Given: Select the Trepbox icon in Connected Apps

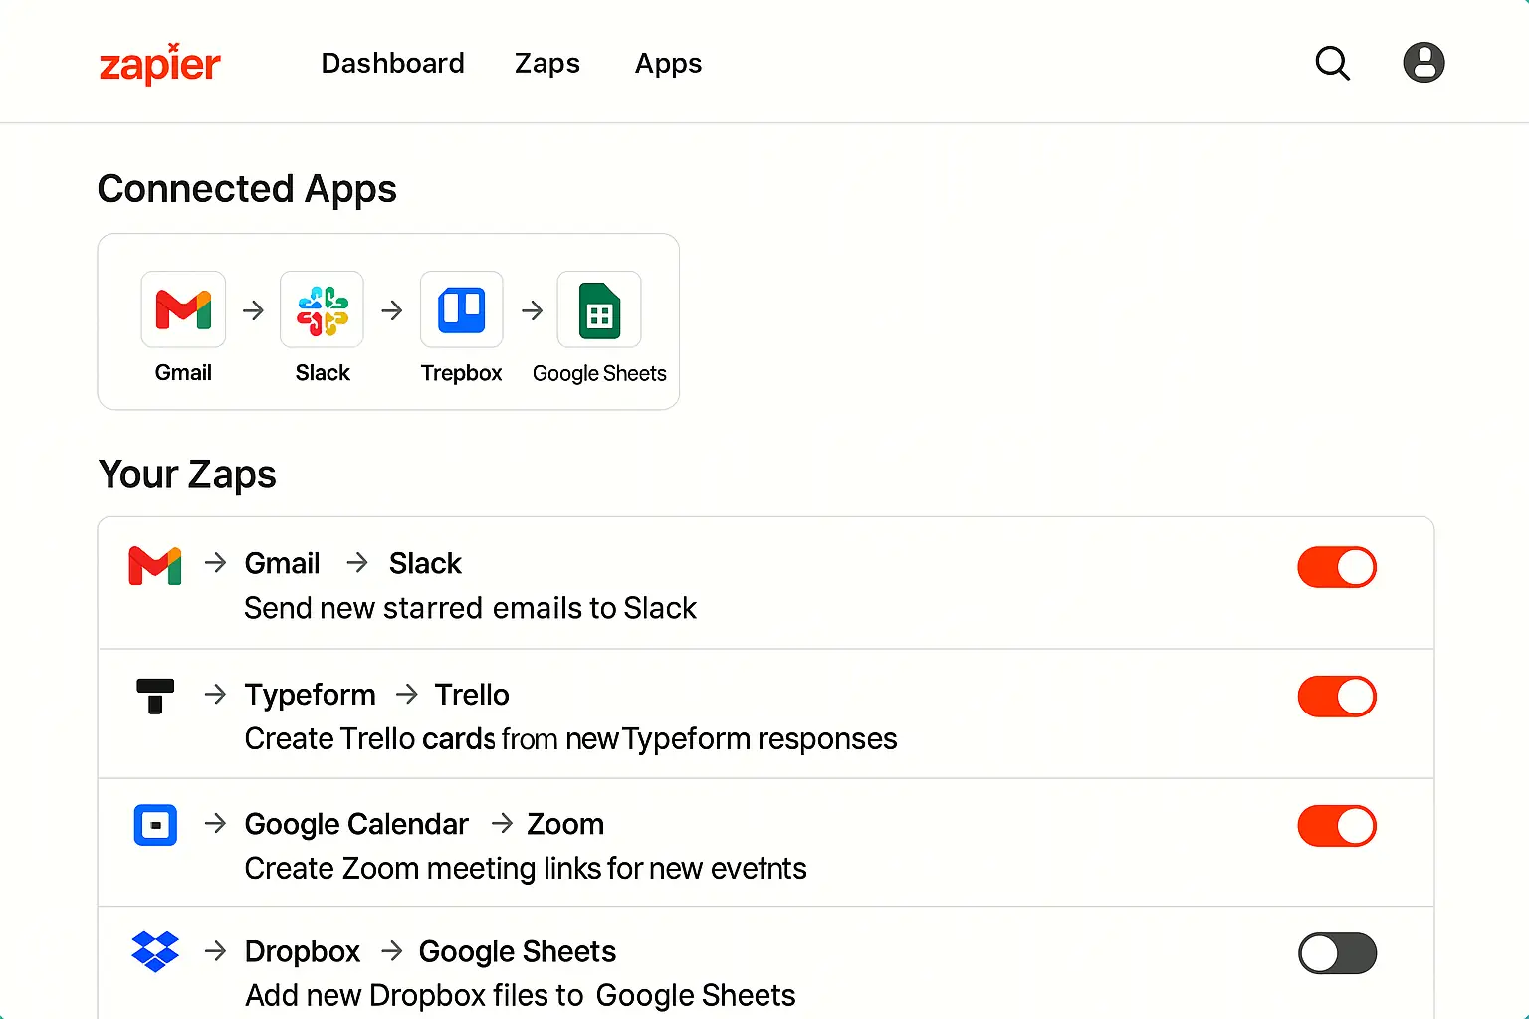Looking at the screenshot, I should 462,309.
